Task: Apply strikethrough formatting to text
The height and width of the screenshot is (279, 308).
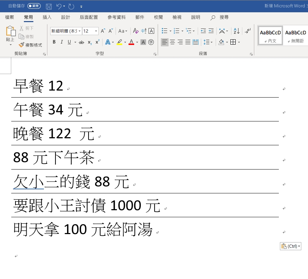Action: pos(81,42)
